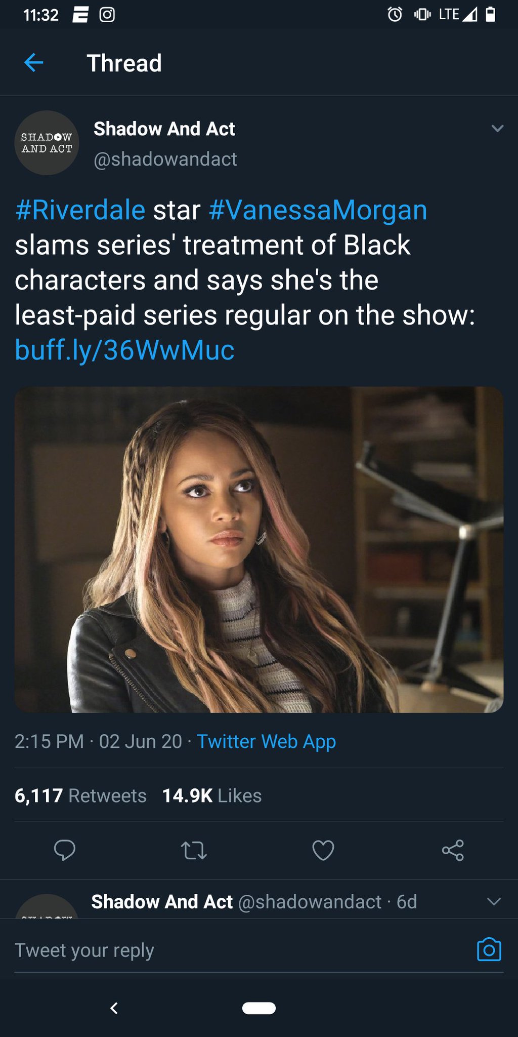The height and width of the screenshot is (1037, 518).
Task: Open the buff.ly/36WwMuc link
Action: click(x=124, y=350)
